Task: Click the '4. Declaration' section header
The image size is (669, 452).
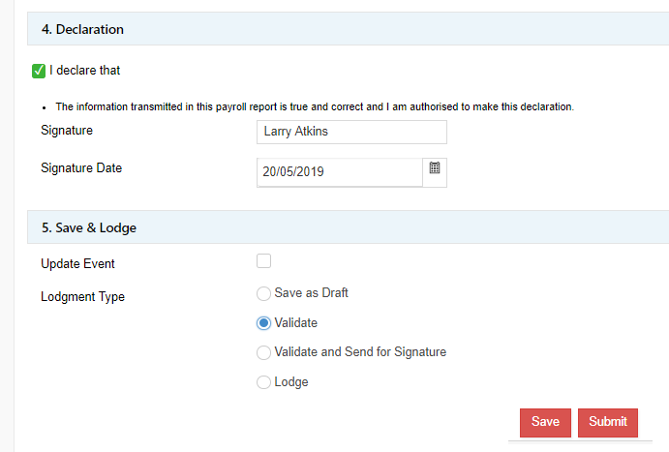Action: click(x=82, y=30)
